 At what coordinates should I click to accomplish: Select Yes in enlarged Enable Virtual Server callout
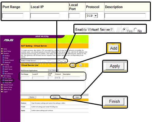124,29
